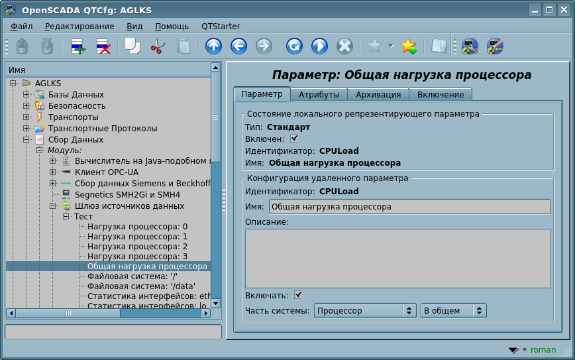
Task: Go back with the blue left arrow
Action: [238, 46]
